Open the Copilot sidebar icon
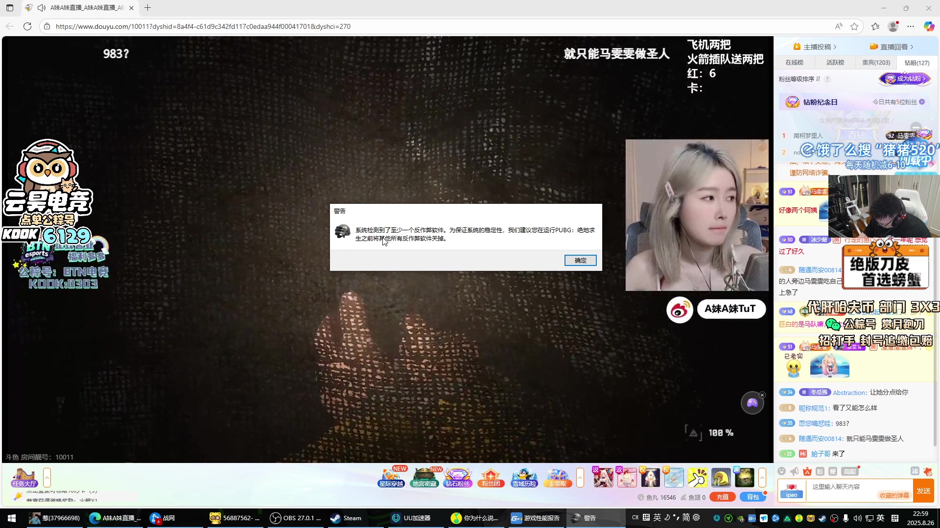This screenshot has width=940, height=528. tap(929, 26)
